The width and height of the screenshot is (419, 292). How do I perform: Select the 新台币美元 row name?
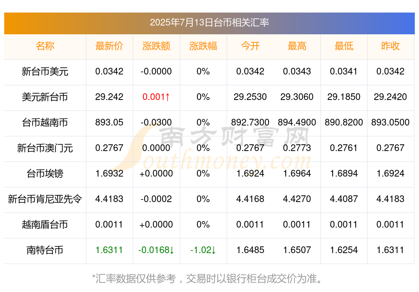pos(45,72)
